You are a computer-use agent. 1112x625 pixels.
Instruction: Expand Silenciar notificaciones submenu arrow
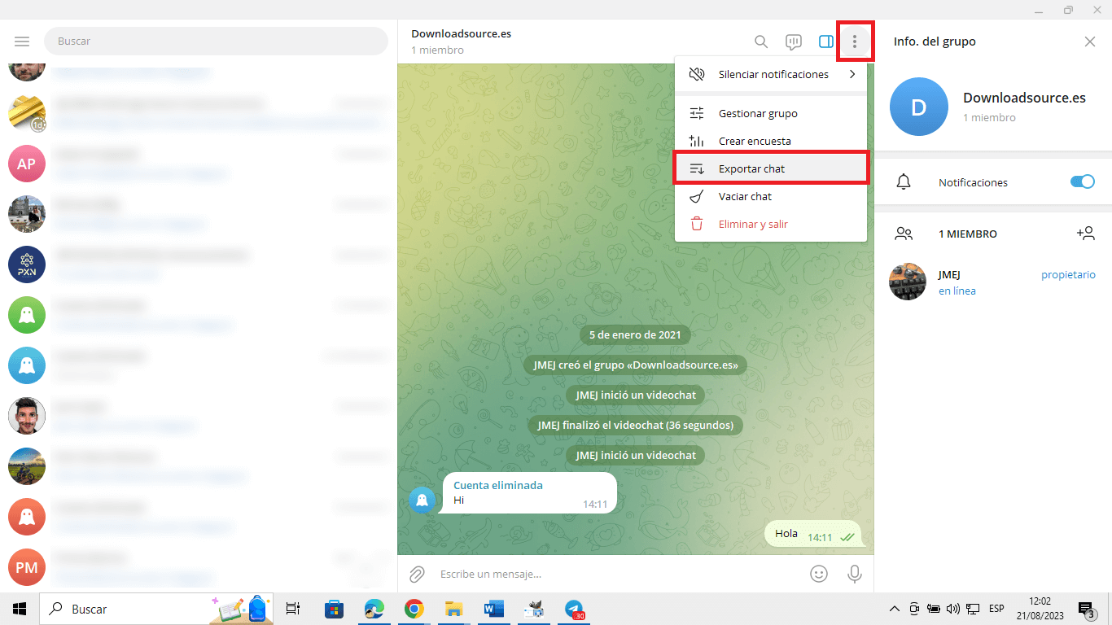click(x=852, y=74)
